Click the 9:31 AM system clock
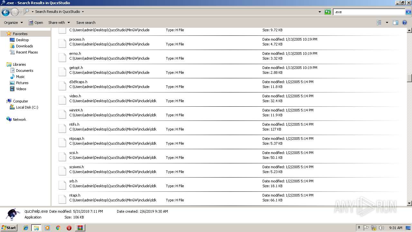This screenshot has width=412, height=232. point(396,228)
